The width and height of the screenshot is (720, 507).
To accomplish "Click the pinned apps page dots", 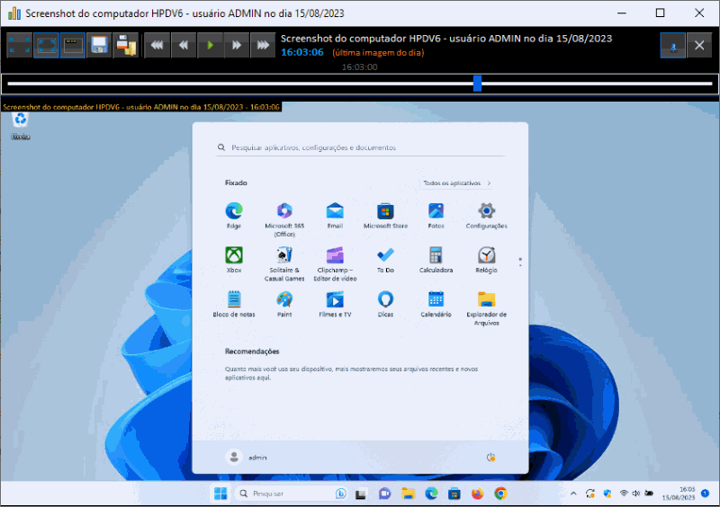I will pyautogui.click(x=520, y=262).
